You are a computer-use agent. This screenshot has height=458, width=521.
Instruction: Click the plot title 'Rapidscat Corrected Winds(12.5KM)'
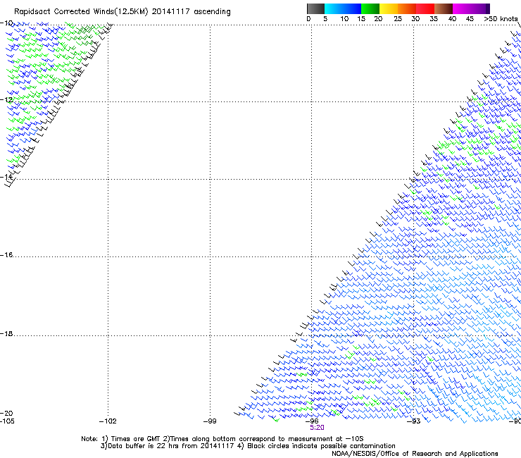[x=81, y=12]
